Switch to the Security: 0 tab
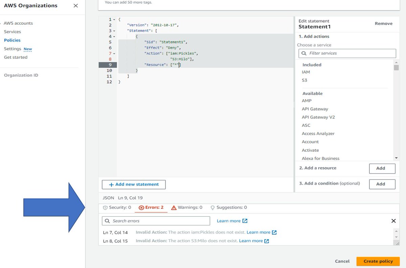Viewport: 406px width, 268px height. click(117, 208)
